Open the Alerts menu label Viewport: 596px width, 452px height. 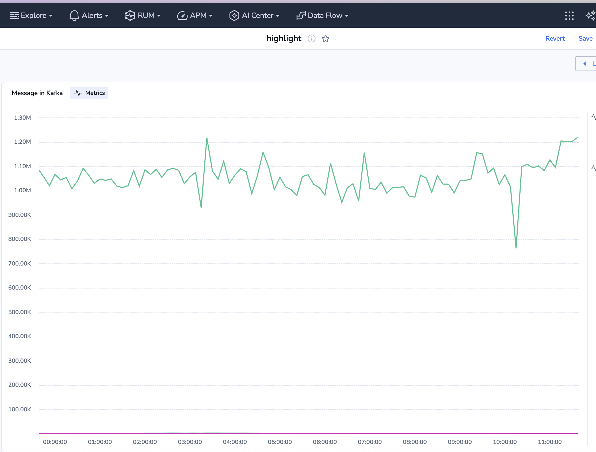click(x=92, y=15)
